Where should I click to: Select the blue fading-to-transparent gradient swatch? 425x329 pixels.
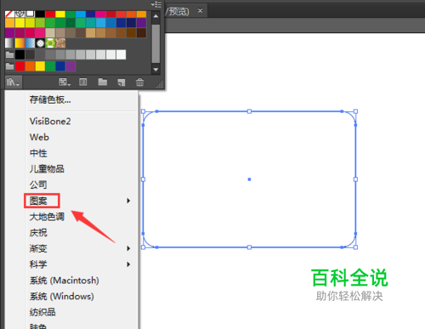pos(30,43)
